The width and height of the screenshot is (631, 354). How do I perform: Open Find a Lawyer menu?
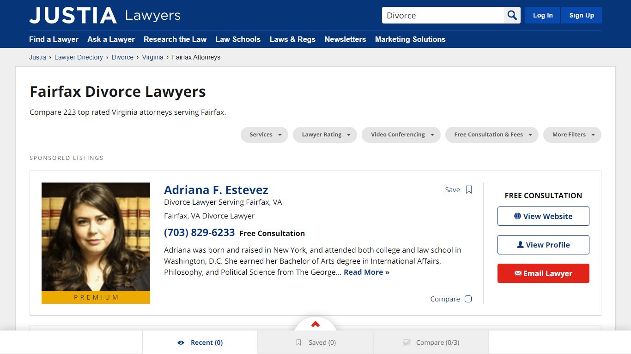54,39
